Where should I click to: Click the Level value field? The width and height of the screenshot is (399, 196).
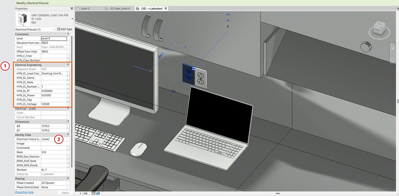[54, 38]
